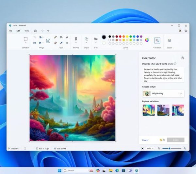Click the Save icon in title bar
This screenshot has height=174, width=196.
(x=35, y=31)
